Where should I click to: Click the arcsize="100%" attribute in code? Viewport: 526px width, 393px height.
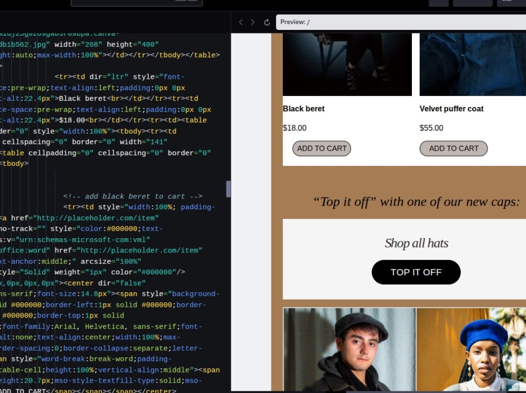pyautogui.click(x=110, y=261)
